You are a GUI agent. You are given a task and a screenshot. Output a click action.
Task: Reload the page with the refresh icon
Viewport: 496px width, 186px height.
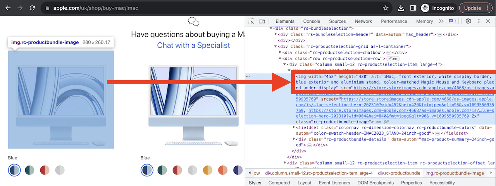(32, 8)
